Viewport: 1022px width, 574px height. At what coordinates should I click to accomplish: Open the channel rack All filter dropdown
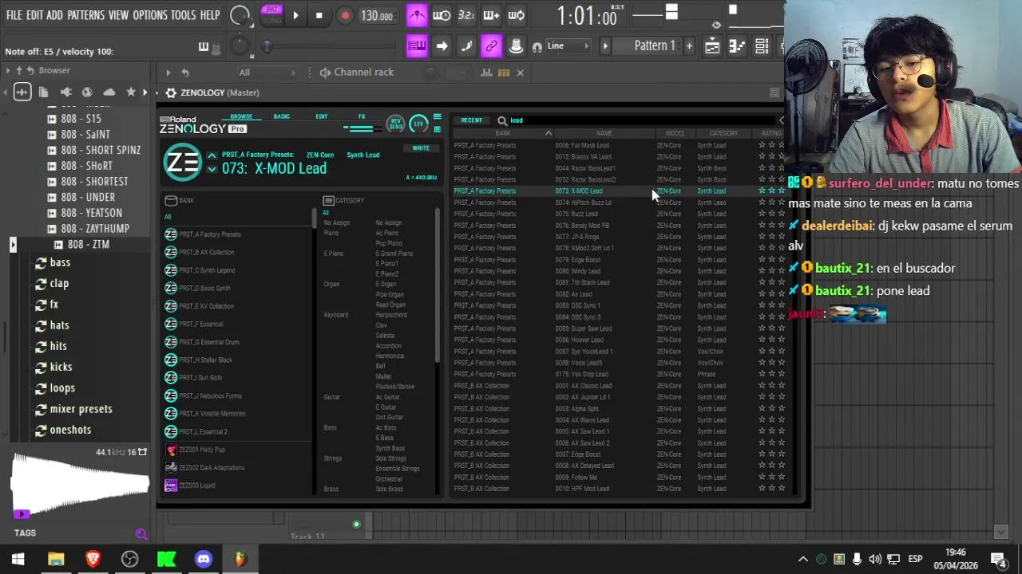coord(267,73)
